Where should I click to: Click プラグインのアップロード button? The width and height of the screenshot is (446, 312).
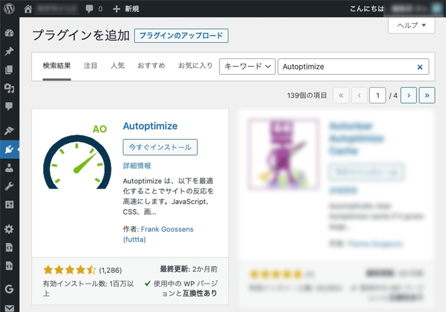coord(181,35)
